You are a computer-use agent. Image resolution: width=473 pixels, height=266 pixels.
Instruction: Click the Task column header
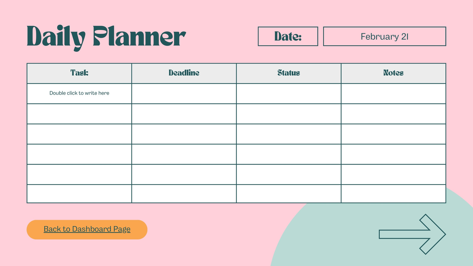[79, 73]
